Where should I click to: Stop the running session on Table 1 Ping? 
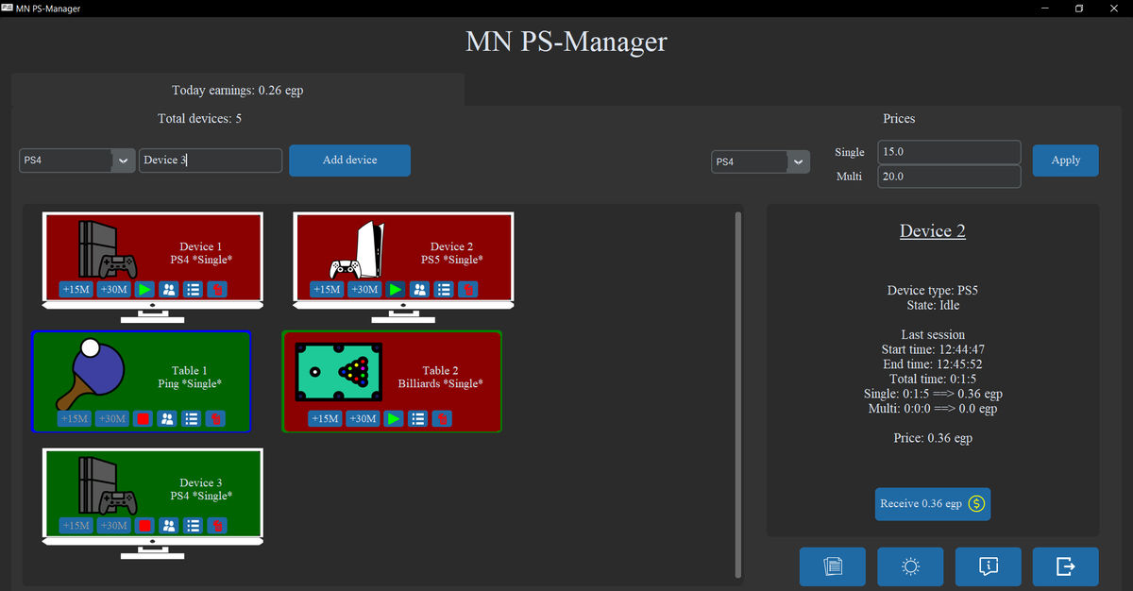[x=143, y=418]
